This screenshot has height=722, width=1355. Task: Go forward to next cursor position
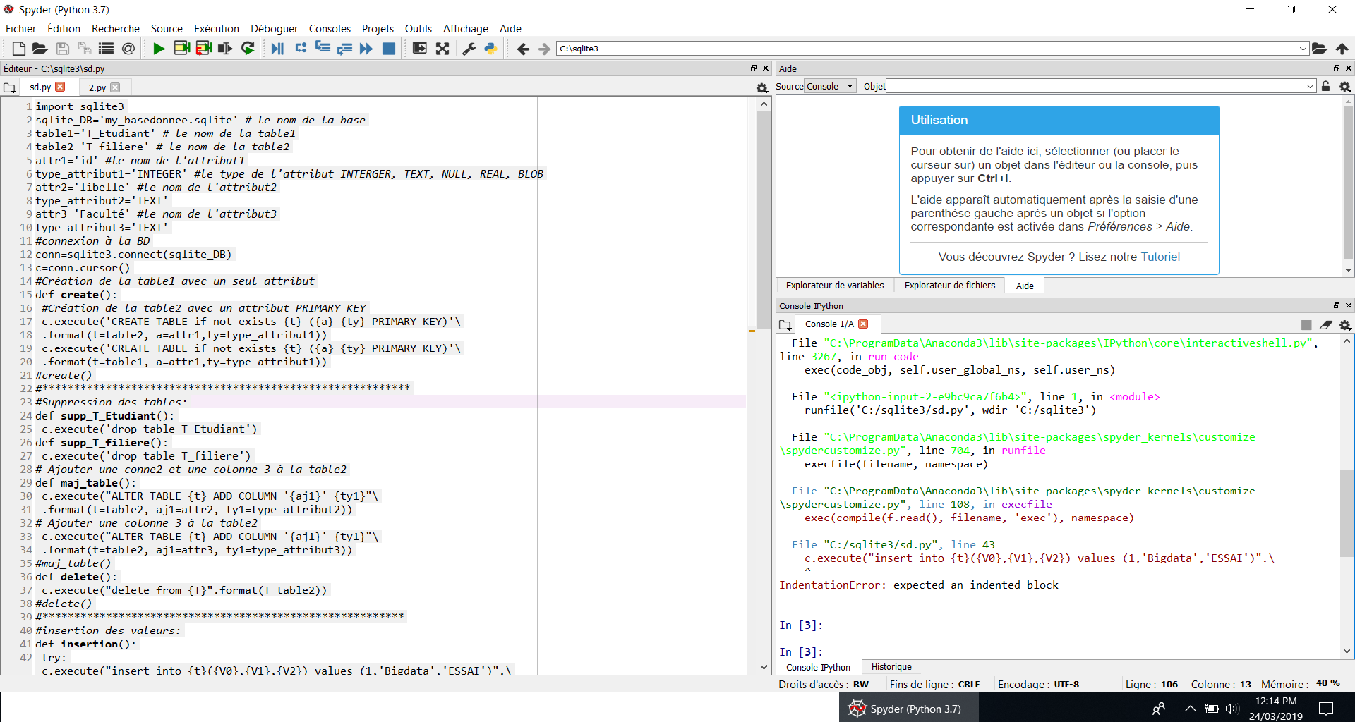coord(544,49)
